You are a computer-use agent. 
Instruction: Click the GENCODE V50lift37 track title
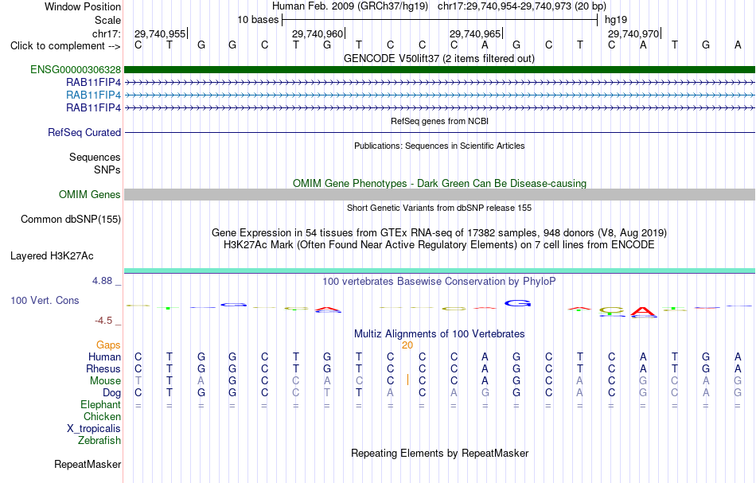[439, 59]
